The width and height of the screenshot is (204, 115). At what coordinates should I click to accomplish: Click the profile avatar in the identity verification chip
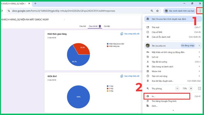166,11
